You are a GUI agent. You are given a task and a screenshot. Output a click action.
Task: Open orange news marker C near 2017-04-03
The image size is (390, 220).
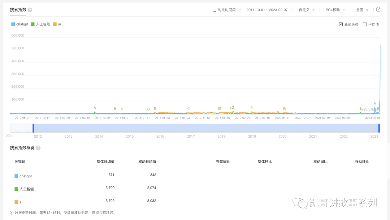[x=188, y=108]
